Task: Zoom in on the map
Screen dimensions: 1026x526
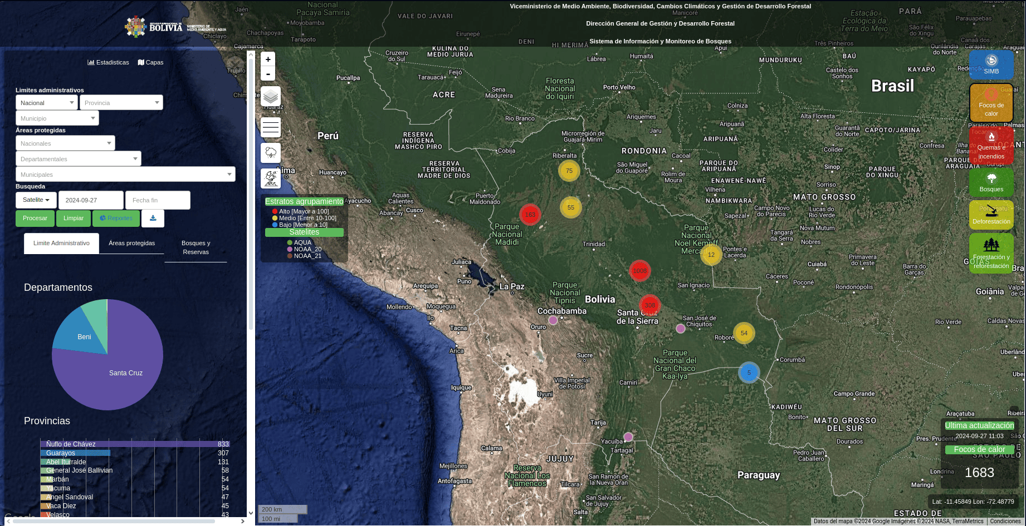Action: coord(268,59)
